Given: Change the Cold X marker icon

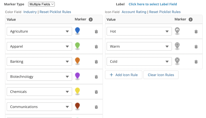Looking at the screenshot, I should 177,61.
